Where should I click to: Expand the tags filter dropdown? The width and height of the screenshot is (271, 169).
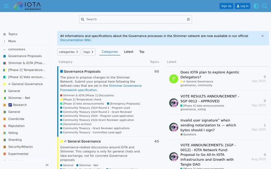click(x=88, y=52)
